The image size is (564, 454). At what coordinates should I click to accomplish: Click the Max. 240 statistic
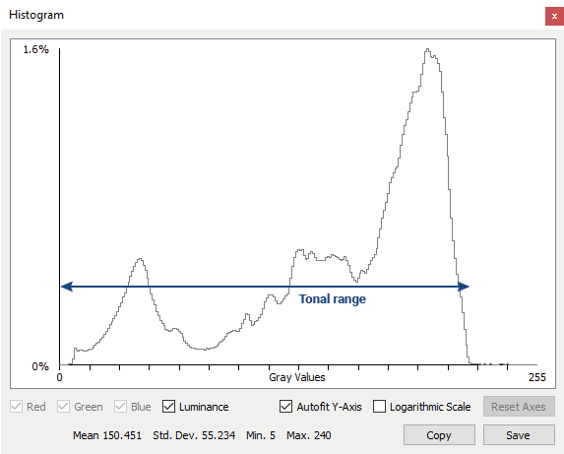pos(309,435)
